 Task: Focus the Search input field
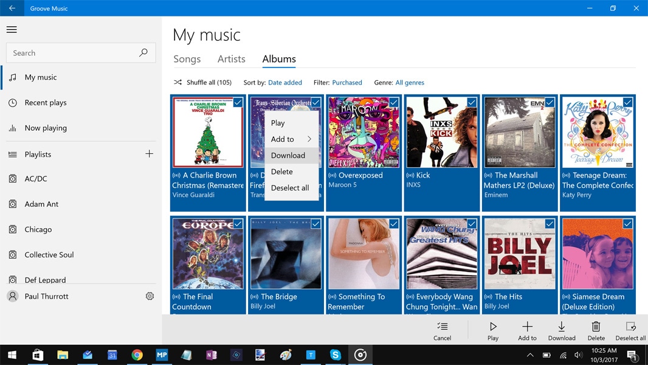(x=81, y=52)
